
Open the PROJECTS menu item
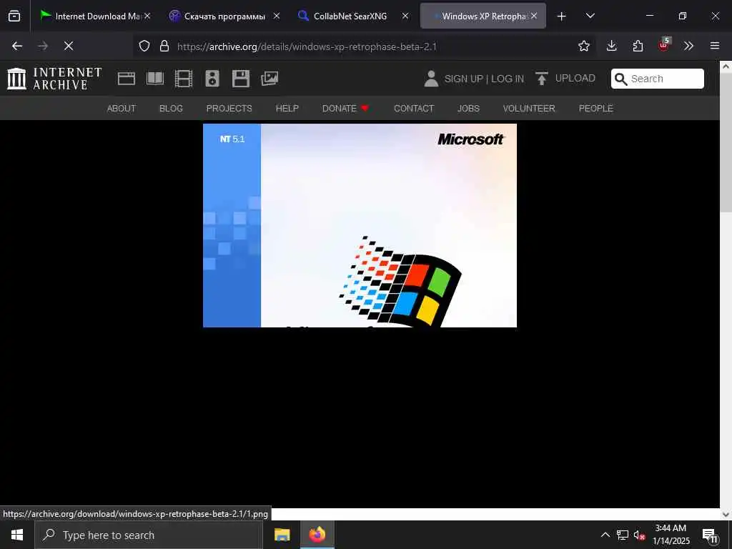pyautogui.click(x=229, y=109)
